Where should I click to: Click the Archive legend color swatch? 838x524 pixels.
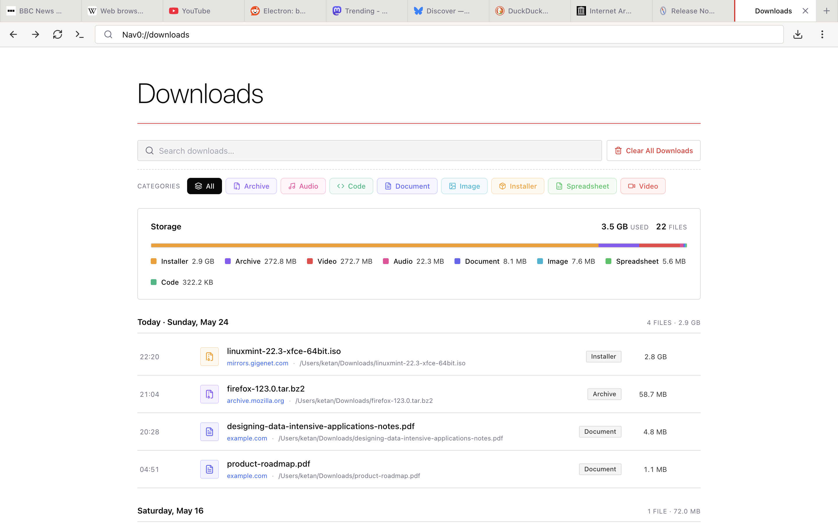tap(228, 261)
